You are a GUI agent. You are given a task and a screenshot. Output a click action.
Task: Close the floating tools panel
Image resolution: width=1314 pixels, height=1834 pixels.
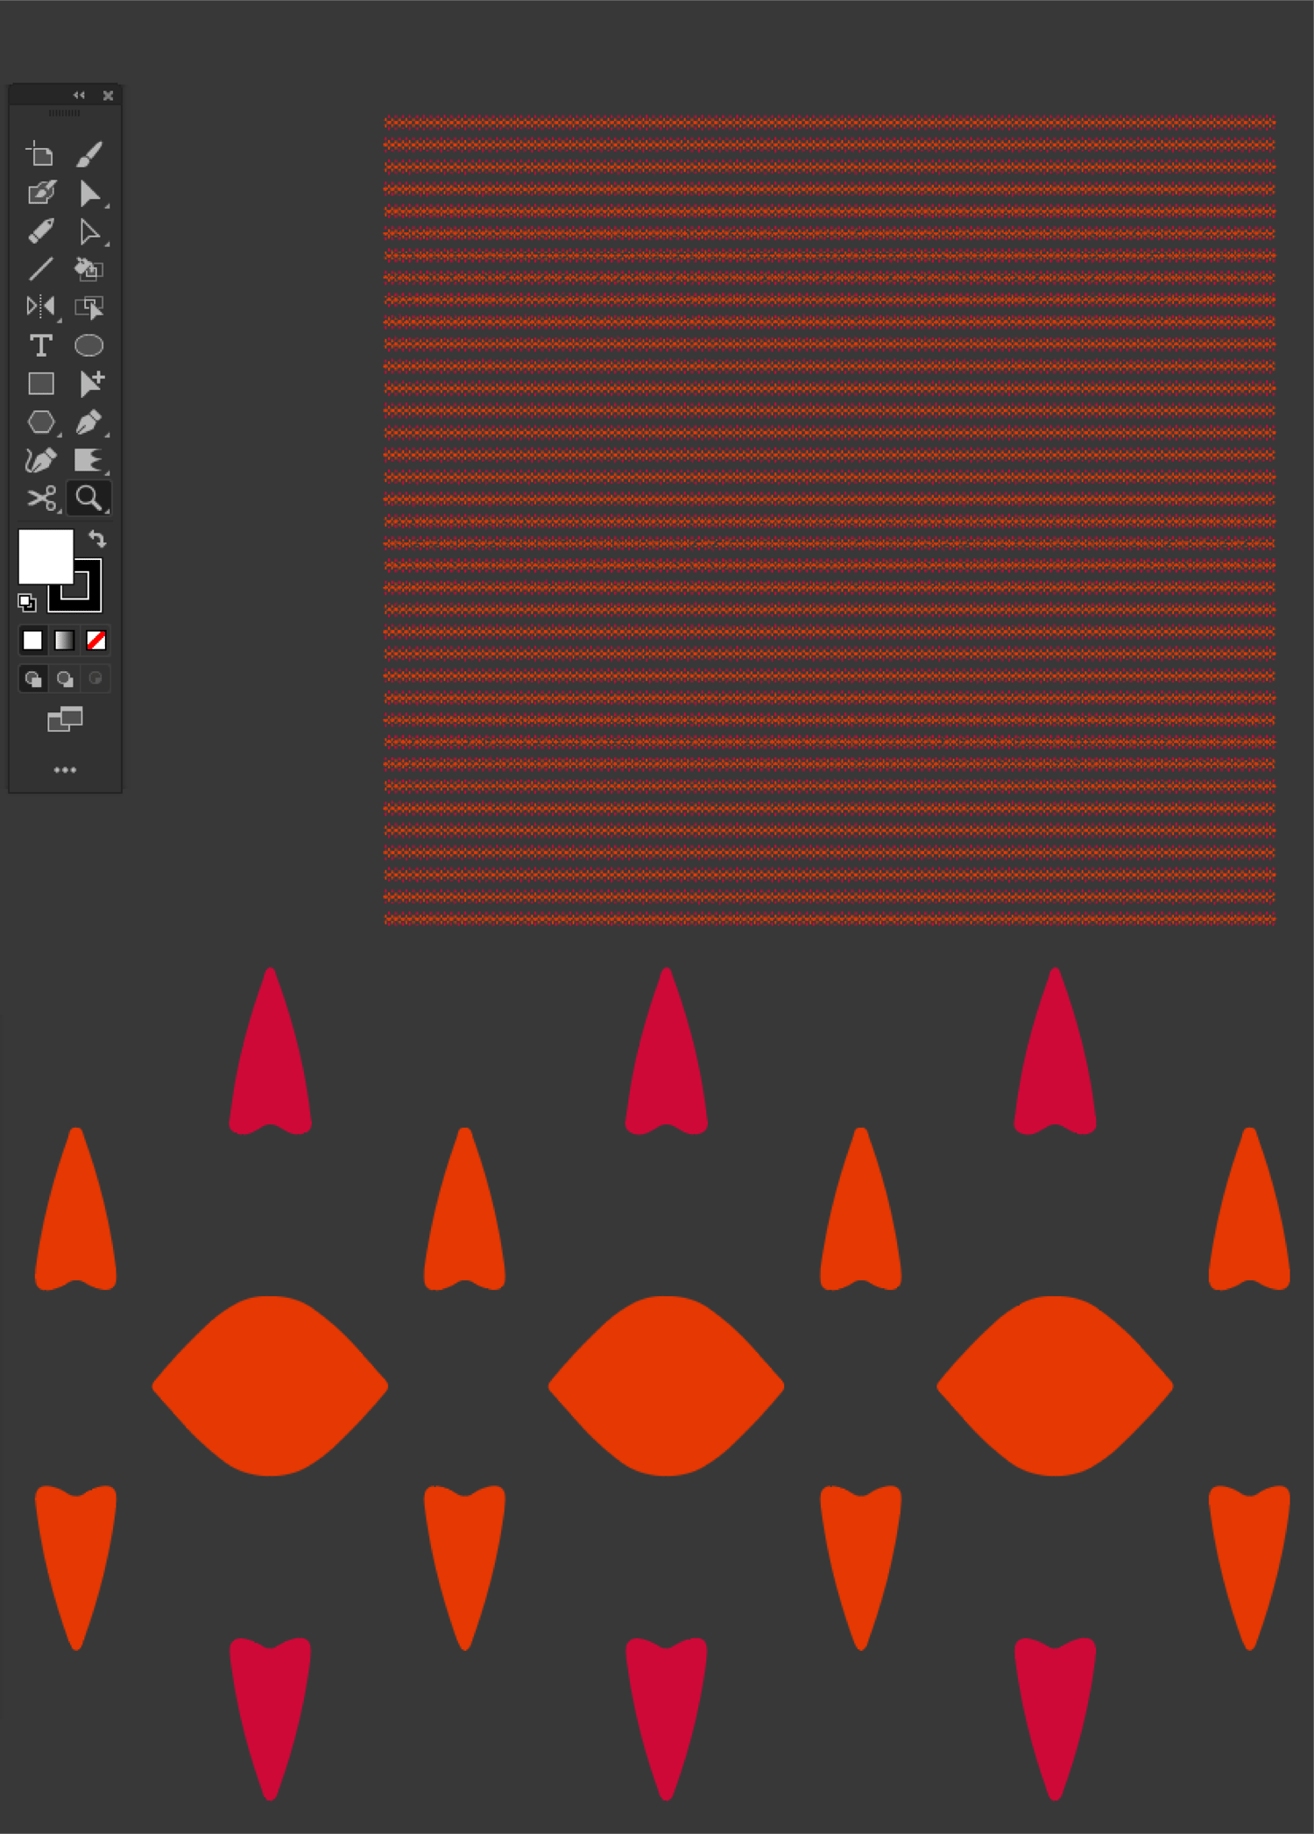(108, 96)
